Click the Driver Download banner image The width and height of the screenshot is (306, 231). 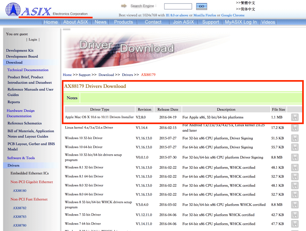pyautogui.click(x=146, y=49)
